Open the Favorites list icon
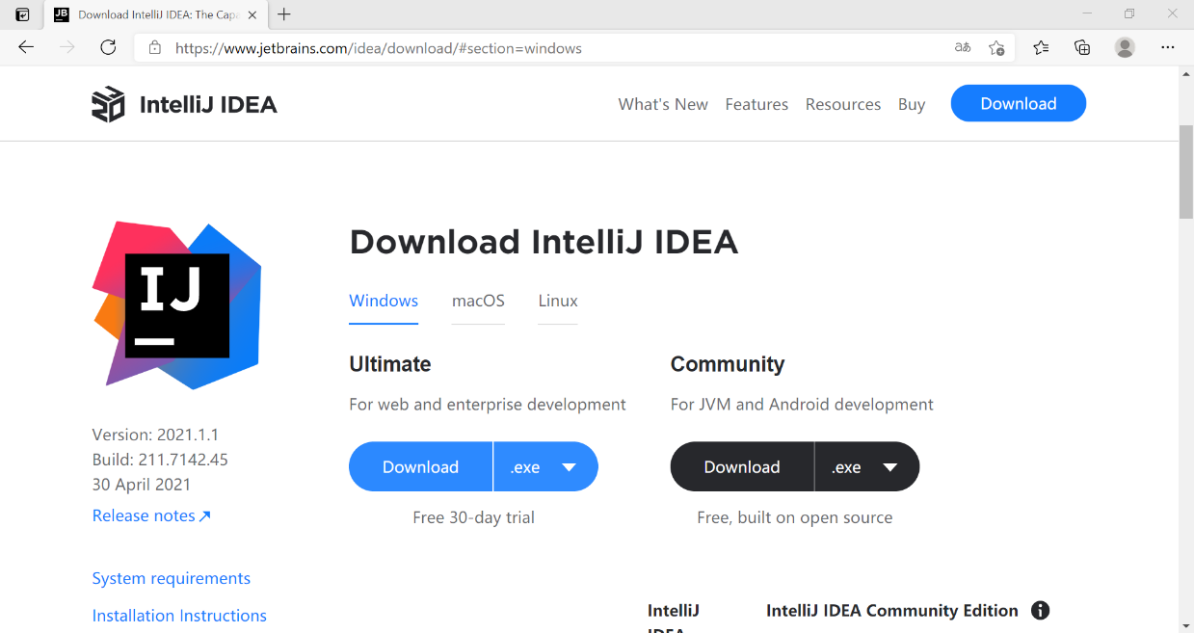The image size is (1194, 633). click(x=1041, y=47)
